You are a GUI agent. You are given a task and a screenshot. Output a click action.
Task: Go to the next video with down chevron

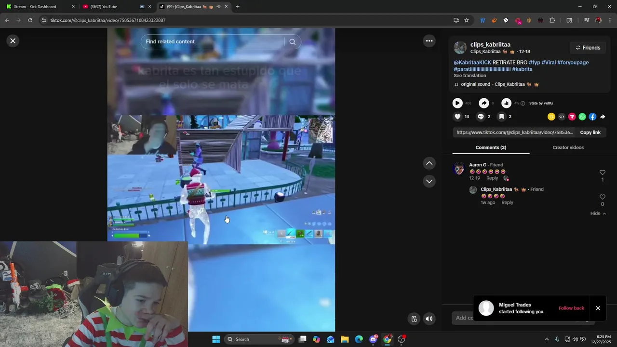click(x=429, y=181)
